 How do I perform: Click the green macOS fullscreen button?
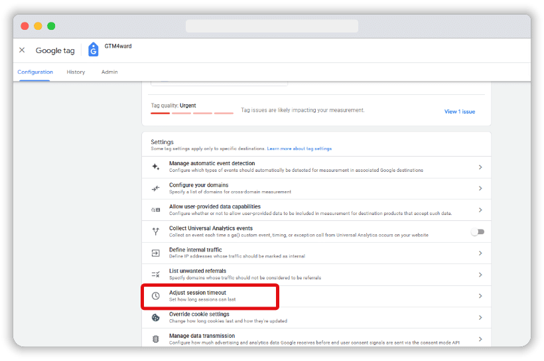click(x=51, y=26)
